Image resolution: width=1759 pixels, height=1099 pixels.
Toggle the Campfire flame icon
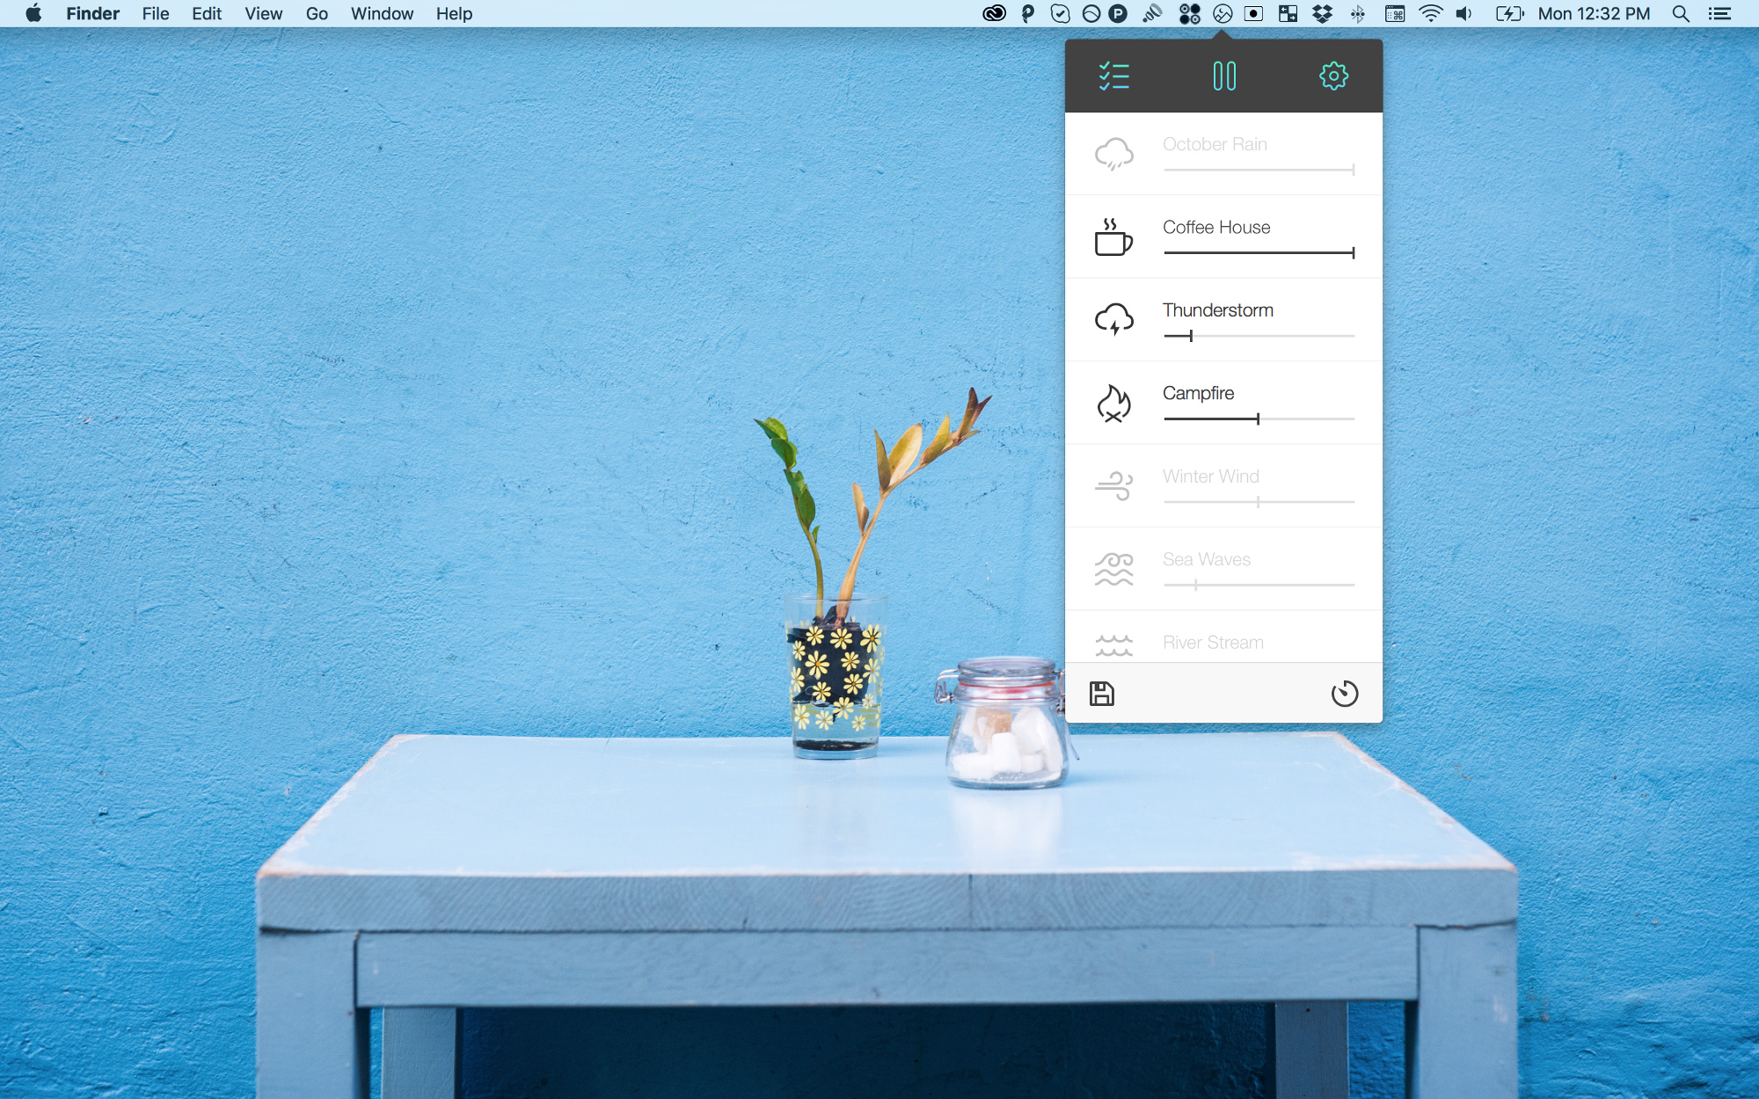(x=1113, y=404)
